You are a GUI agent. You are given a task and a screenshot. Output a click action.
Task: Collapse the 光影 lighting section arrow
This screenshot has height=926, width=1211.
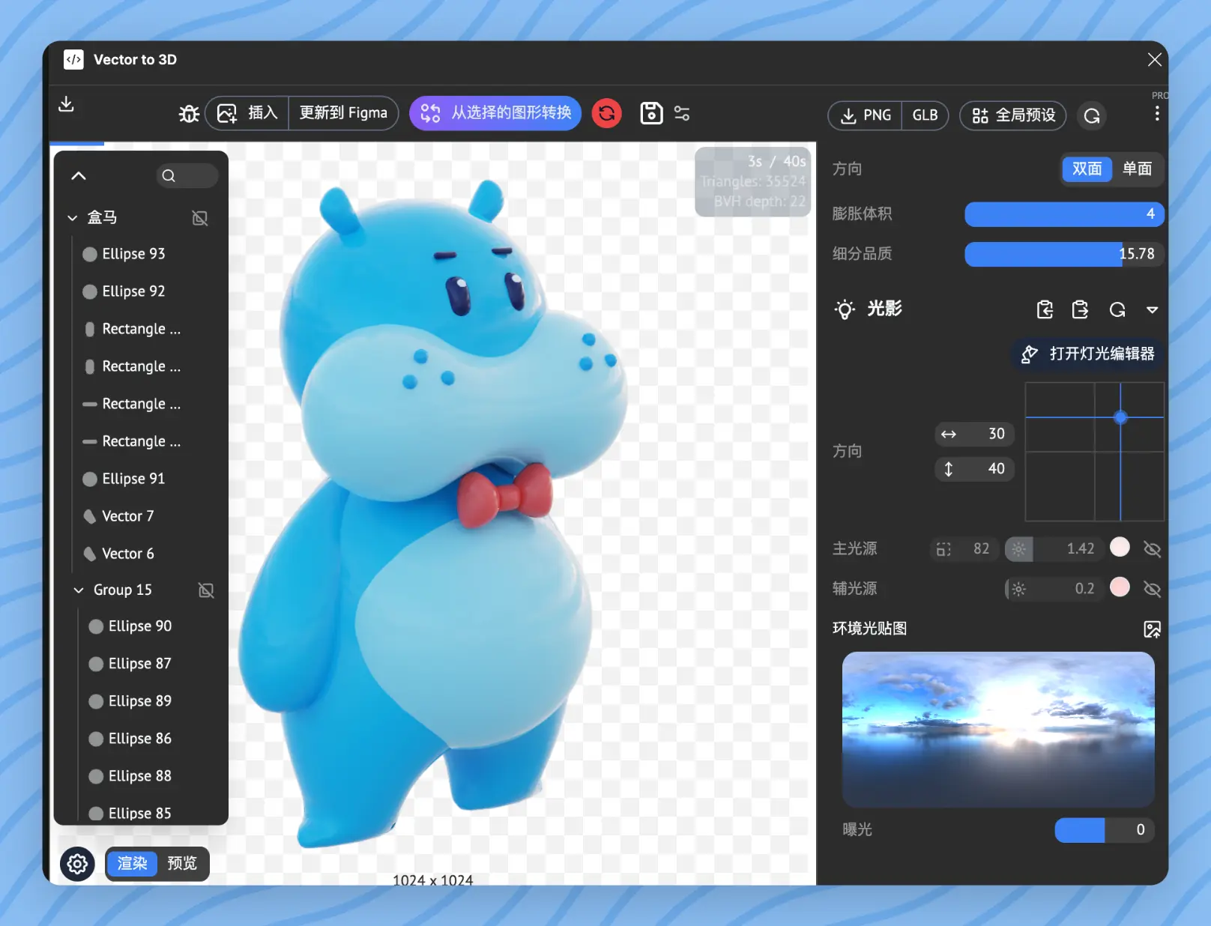click(1152, 310)
